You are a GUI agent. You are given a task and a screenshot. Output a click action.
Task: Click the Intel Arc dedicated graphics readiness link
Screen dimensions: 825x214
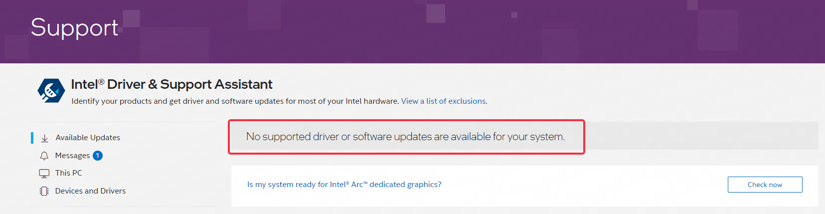pos(344,185)
